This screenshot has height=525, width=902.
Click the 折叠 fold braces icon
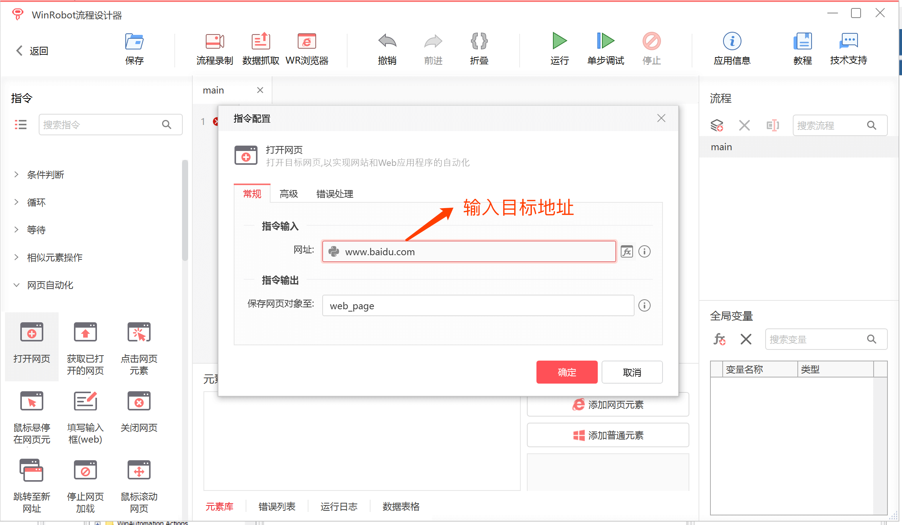(x=479, y=41)
